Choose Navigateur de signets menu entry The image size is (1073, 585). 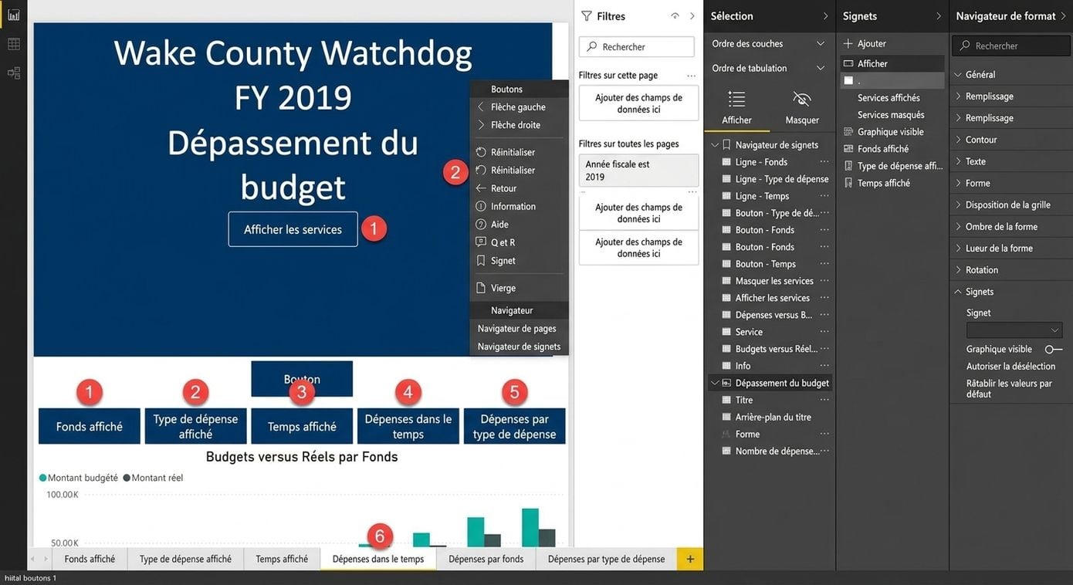click(519, 347)
